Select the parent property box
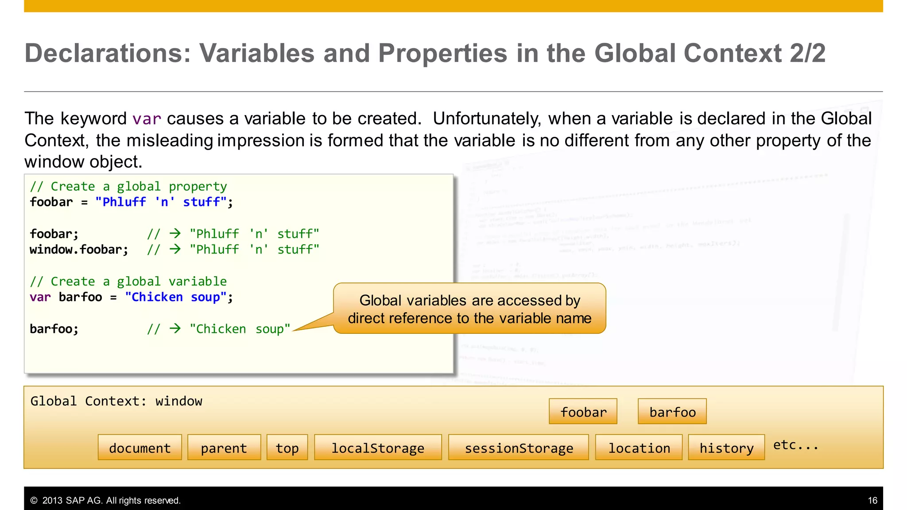907x510 pixels. (224, 448)
